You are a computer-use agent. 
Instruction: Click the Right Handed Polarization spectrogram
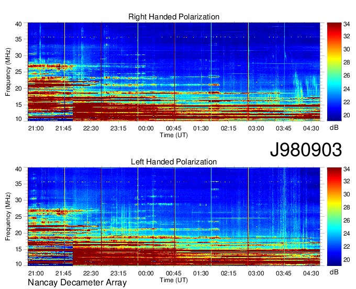tap(174, 72)
